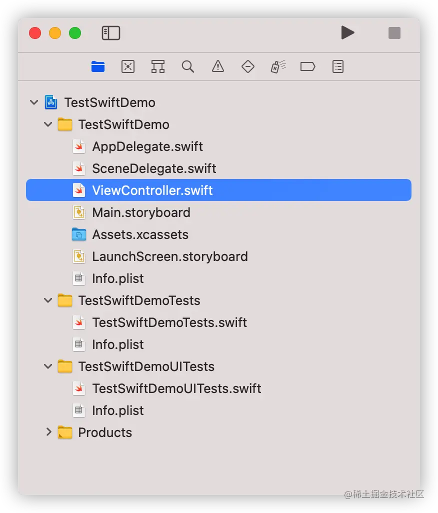Collapse the TestSwiftDemoUITests folder
438x513 pixels.
(48, 366)
